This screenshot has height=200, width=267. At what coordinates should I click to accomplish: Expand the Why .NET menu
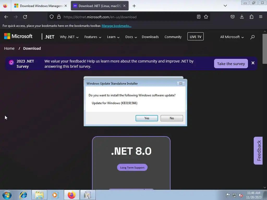(x=69, y=37)
